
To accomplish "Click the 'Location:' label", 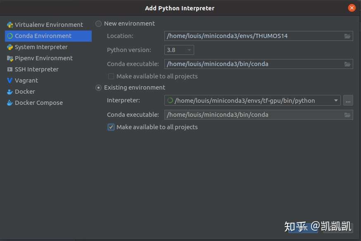I will tap(120, 36).
